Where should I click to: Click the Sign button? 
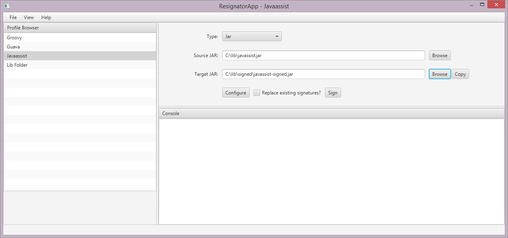pyautogui.click(x=333, y=93)
